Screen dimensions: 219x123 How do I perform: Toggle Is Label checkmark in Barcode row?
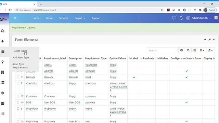[x=134, y=77]
